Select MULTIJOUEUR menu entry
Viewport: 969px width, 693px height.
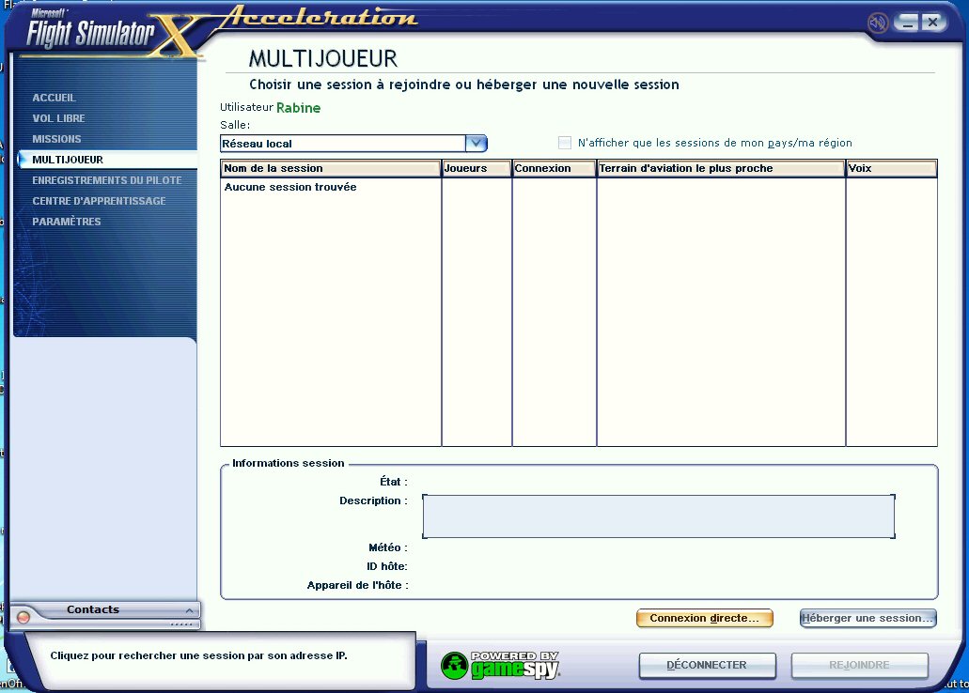click(x=68, y=160)
